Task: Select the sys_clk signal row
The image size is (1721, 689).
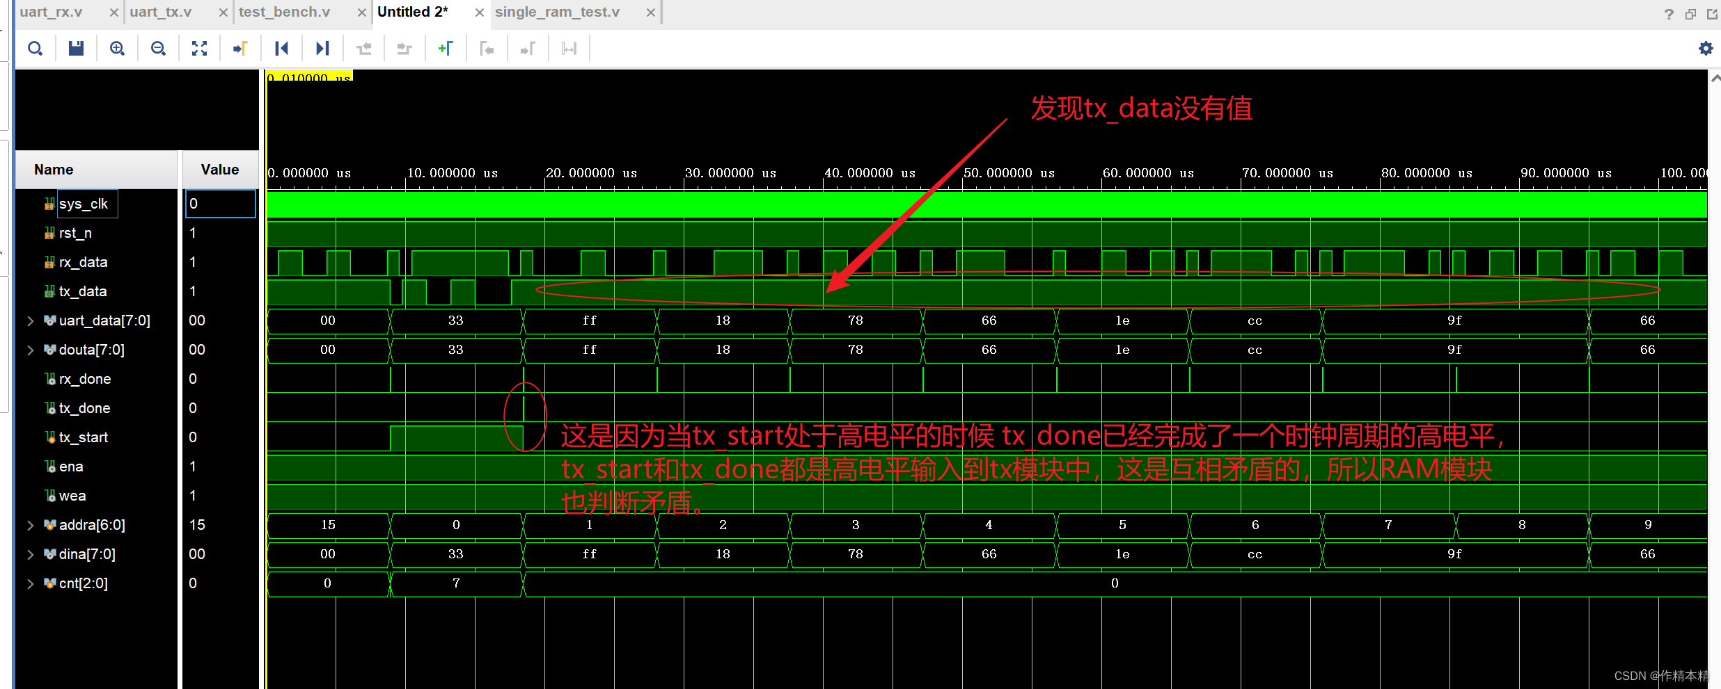Action: pyautogui.click(x=84, y=203)
